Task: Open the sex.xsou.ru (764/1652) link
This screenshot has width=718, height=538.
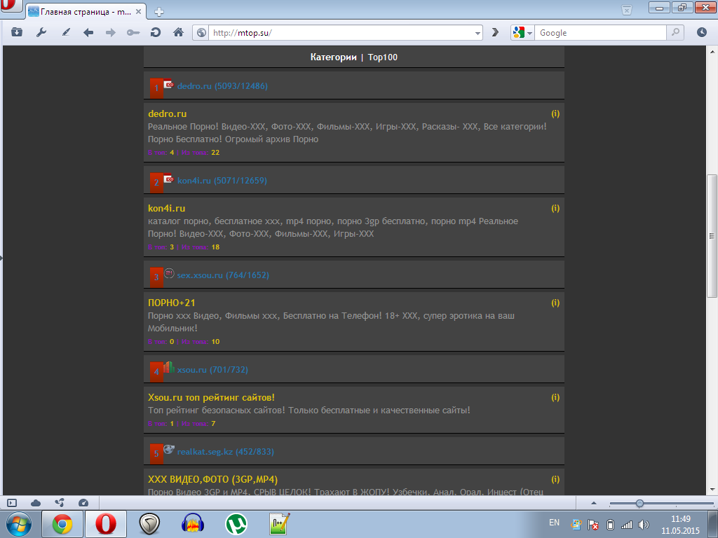Action: pyautogui.click(x=223, y=275)
